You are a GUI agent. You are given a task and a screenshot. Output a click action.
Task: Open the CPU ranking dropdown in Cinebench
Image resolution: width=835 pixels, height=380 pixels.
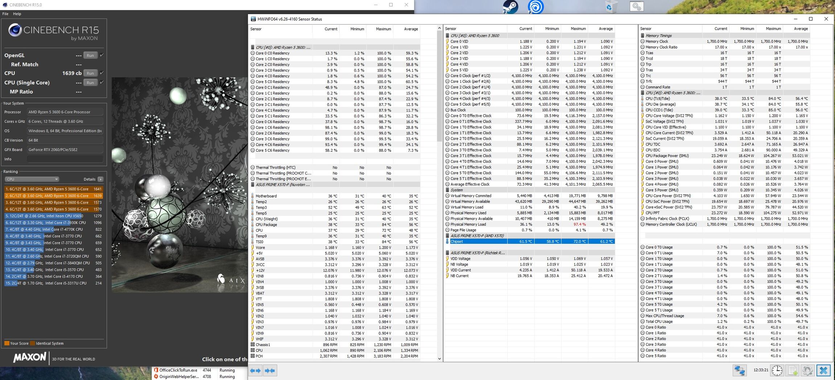pyautogui.click(x=32, y=179)
